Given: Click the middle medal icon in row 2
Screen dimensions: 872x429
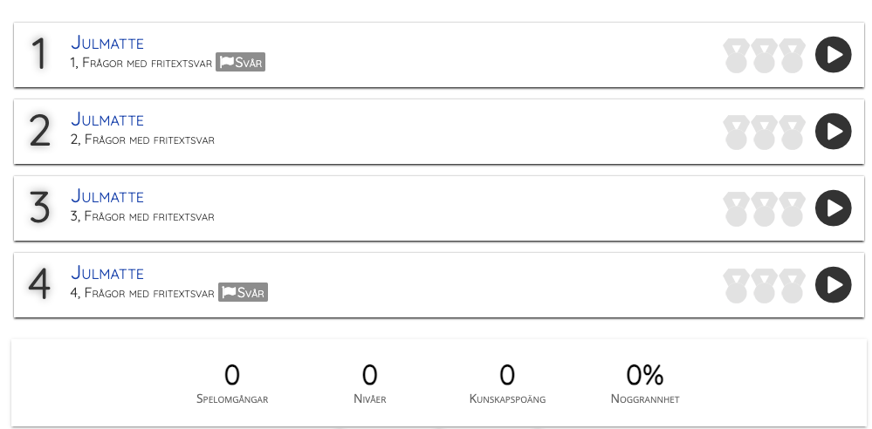Looking at the screenshot, I should (x=764, y=133).
